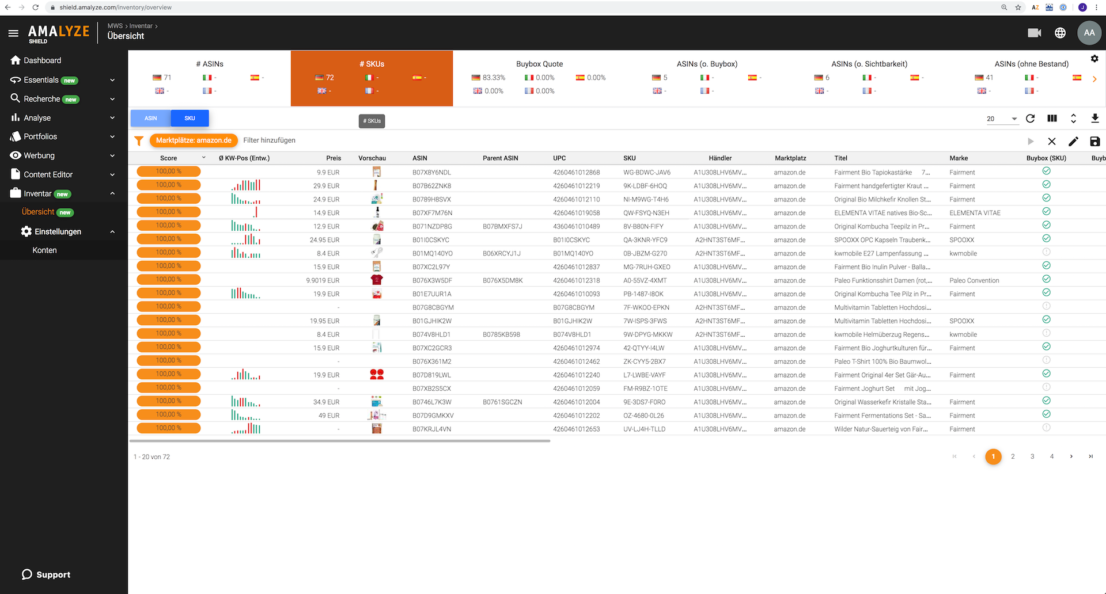Click the video camera icon in header

pos(1034,33)
